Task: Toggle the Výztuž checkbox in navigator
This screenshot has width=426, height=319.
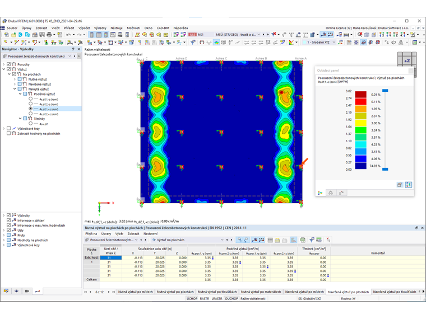Action: pos(9,69)
